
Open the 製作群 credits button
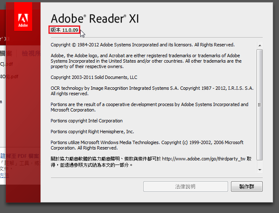[246, 187]
